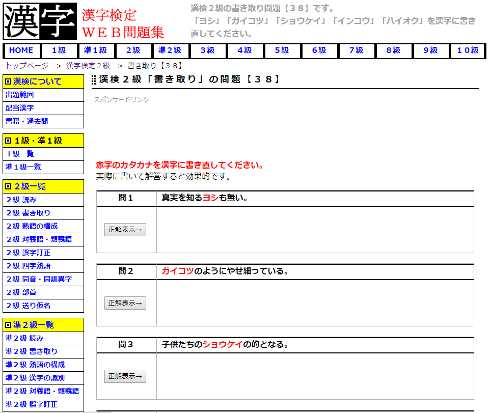Image resolution: width=491 pixels, height=413 pixels.
Task: Click the red ヨシ word in 問1
Action: (210, 198)
